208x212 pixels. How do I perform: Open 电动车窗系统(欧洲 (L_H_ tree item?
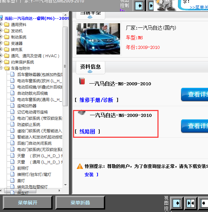pyautogui.click(x=39, y=81)
